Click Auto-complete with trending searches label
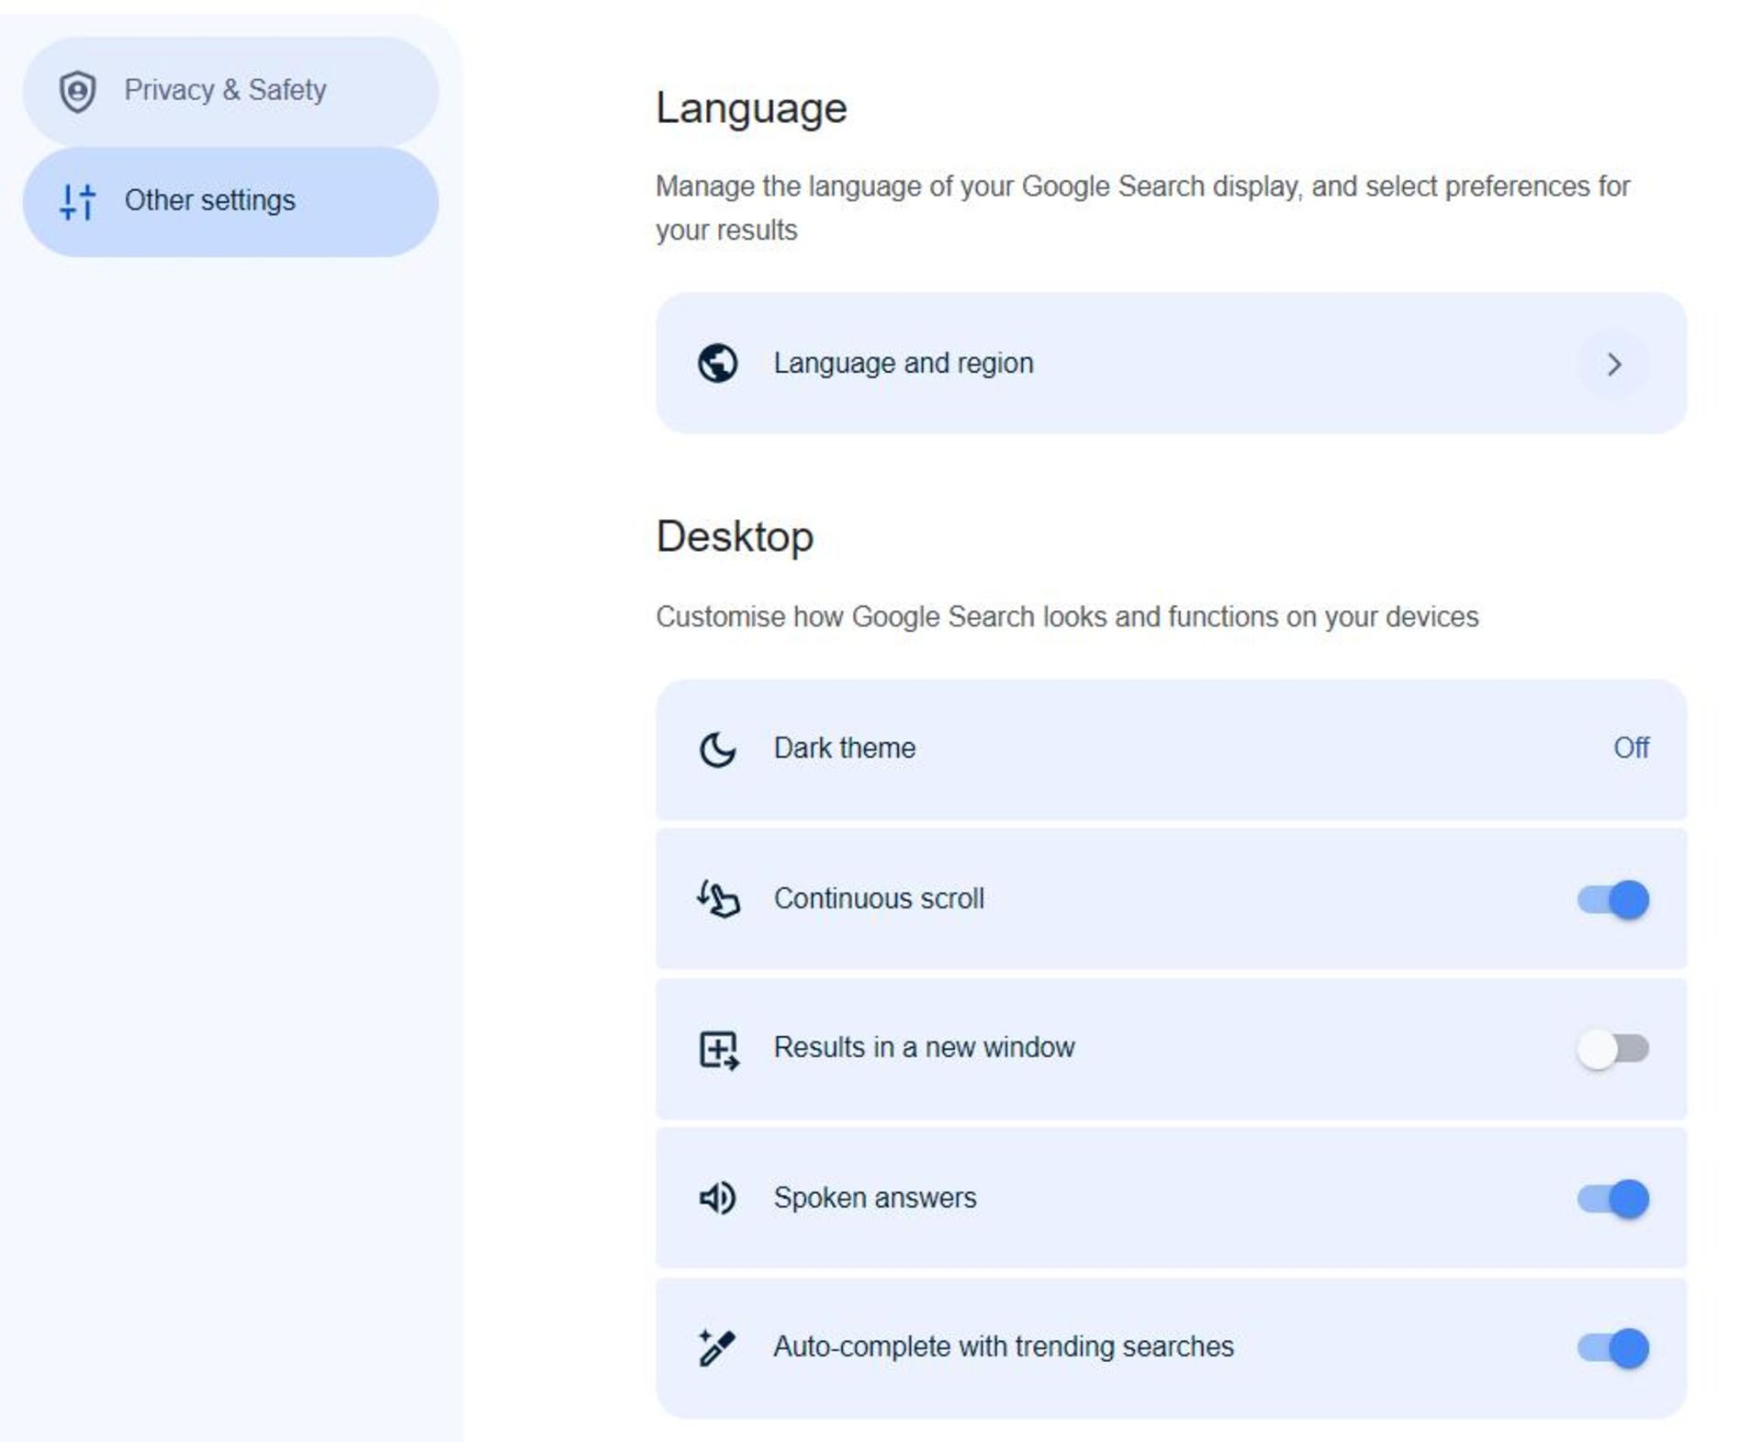The height and width of the screenshot is (1442, 1763). pos(1003,1346)
